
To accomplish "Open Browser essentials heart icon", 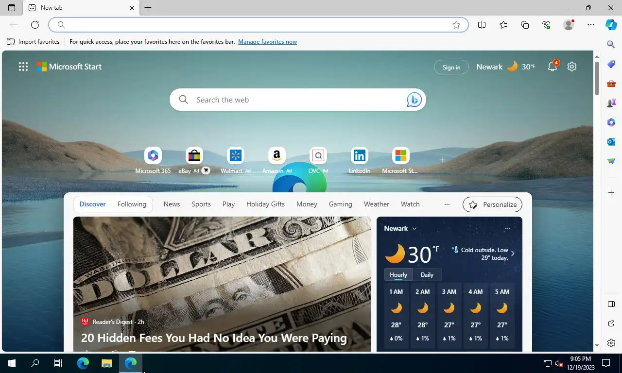I will [546, 25].
